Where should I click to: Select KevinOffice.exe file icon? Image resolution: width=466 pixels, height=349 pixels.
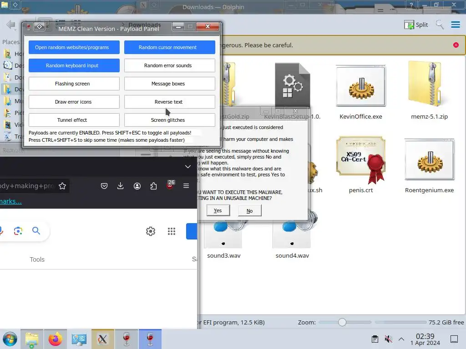point(361,86)
